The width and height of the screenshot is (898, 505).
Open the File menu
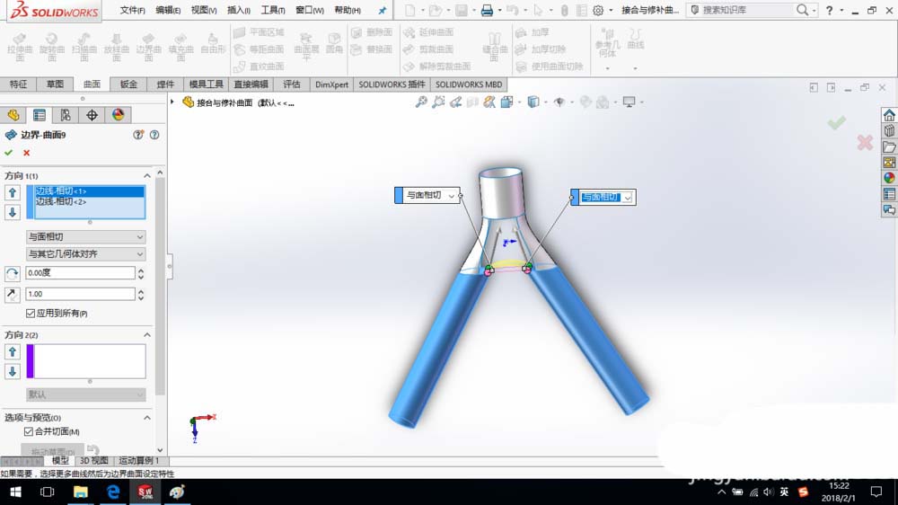tap(132, 10)
